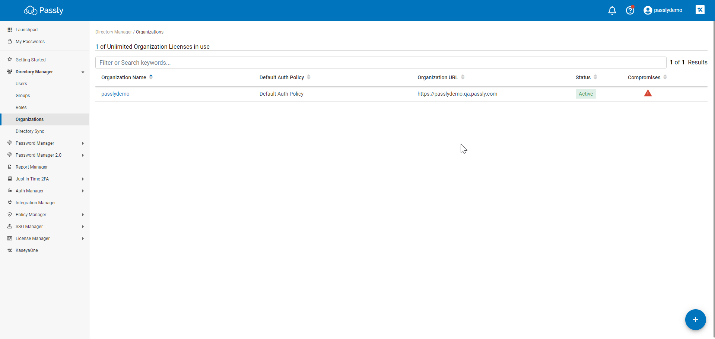Expand the SSO Manager submenu arrow

pyautogui.click(x=83, y=227)
